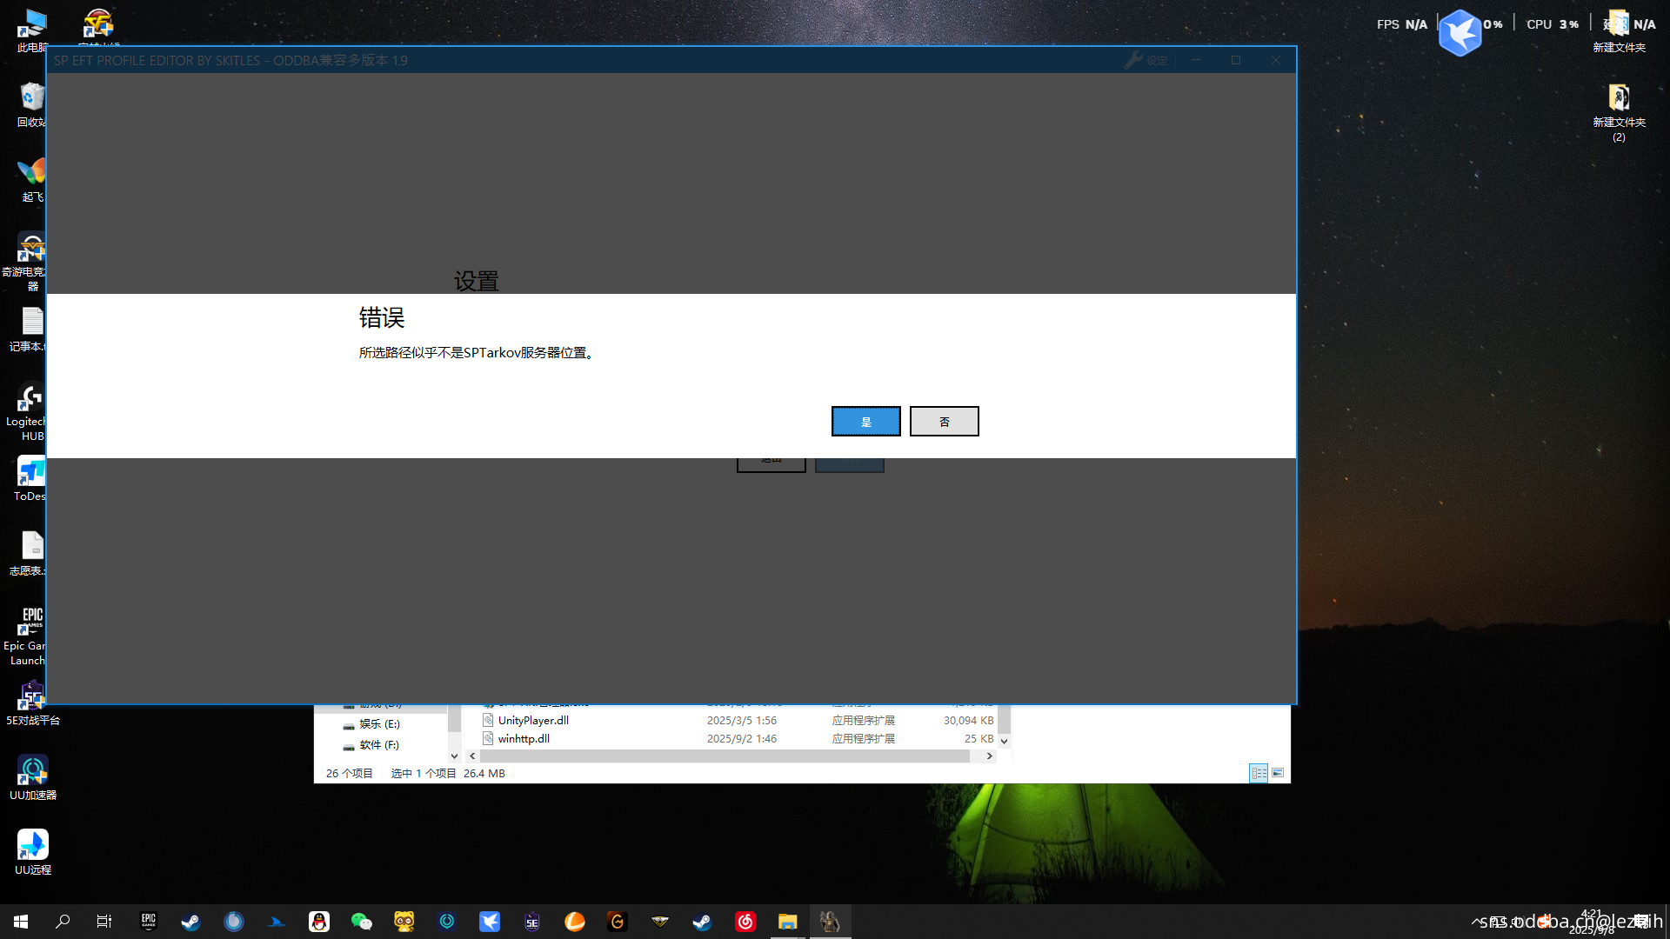The height and width of the screenshot is (939, 1670).
Task: Open the UU加速器 desktop shortcut
Action: click(33, 777)
